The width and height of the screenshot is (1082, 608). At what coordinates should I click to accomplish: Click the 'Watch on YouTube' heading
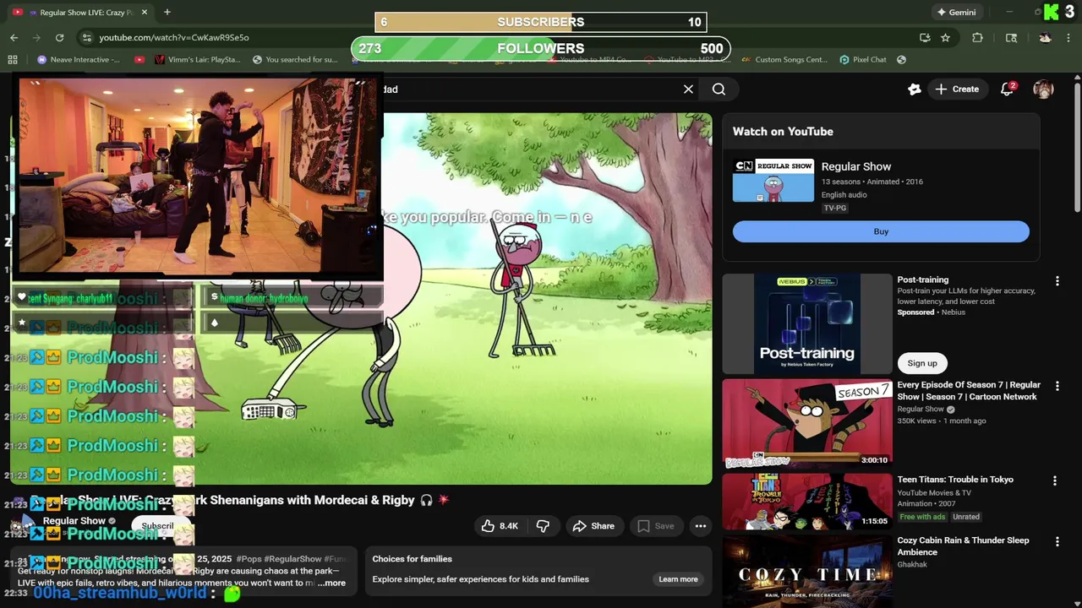click(783, 132)
